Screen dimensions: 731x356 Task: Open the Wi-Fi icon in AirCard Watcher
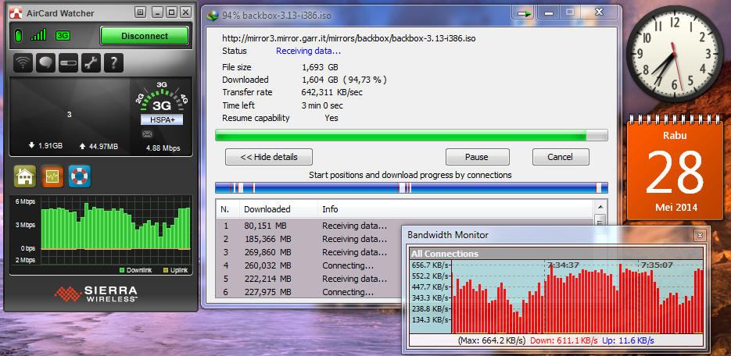[x=23, y=62]
